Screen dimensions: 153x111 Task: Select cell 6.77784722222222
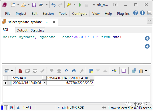click(70, 83)
